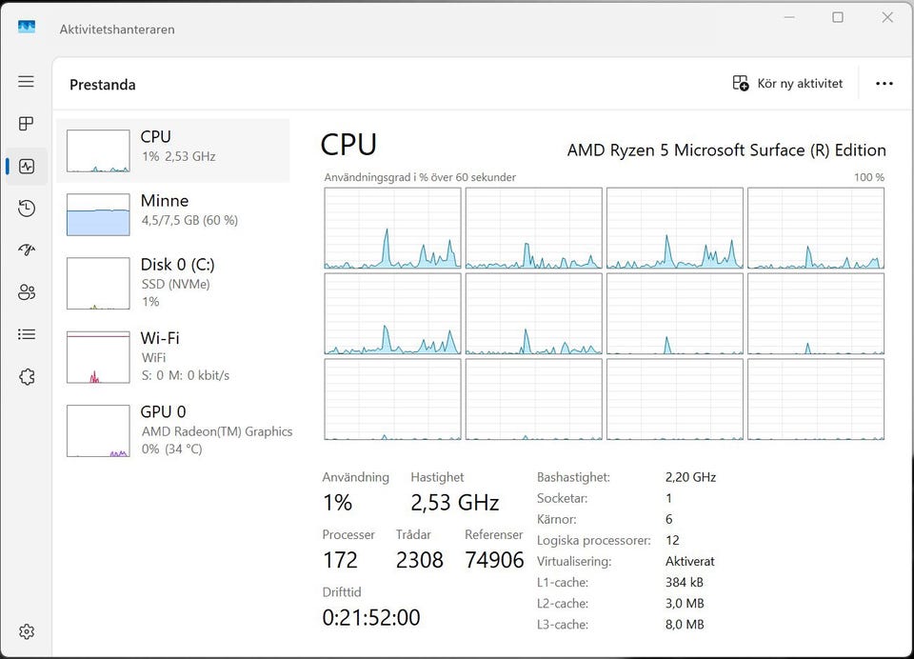
Task: Open the three-dot more options menu
Action: pyautogui.click(x=884, y=84)
